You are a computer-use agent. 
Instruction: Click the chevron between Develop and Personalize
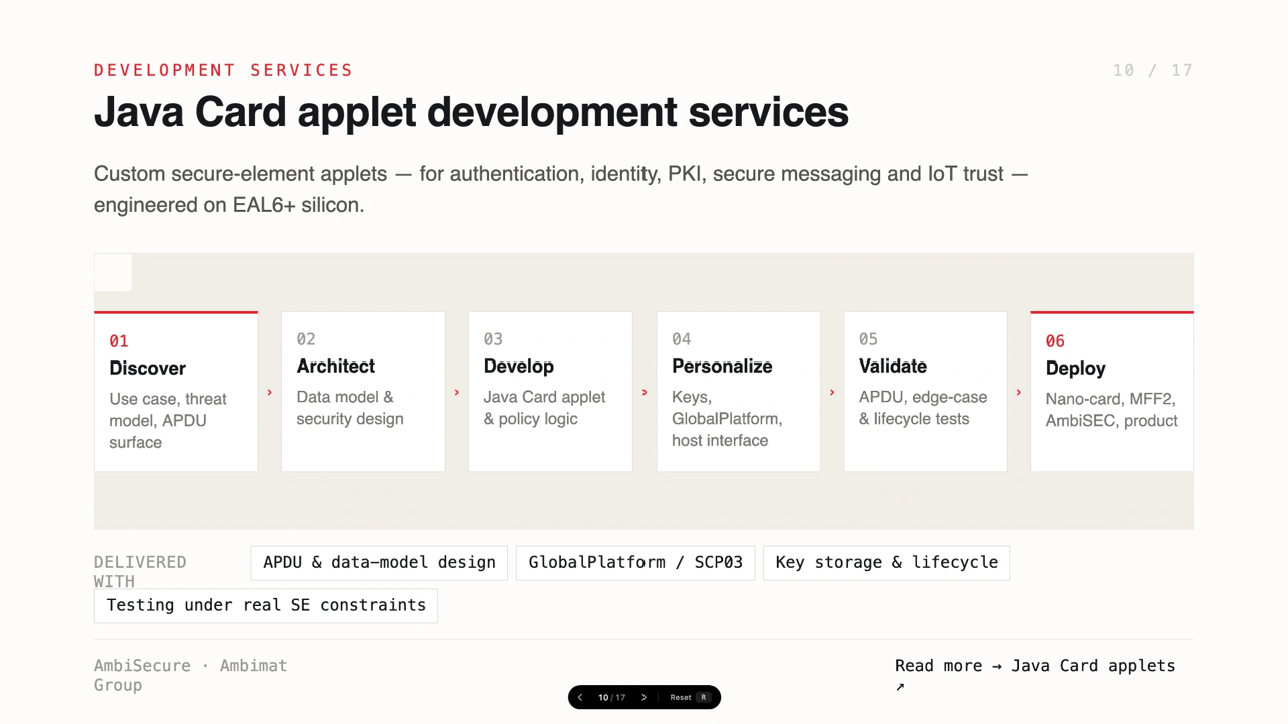point(645,392)
